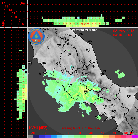Image resolution: width=138 pixels, height=138 pixels.
Task: Click the '50' dBZ scale label
Action: click(x=114, y=133)
